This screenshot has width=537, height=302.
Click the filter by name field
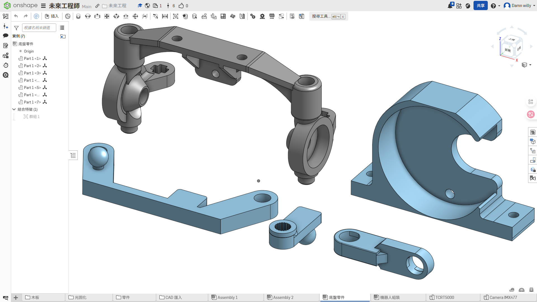(39, 28)
